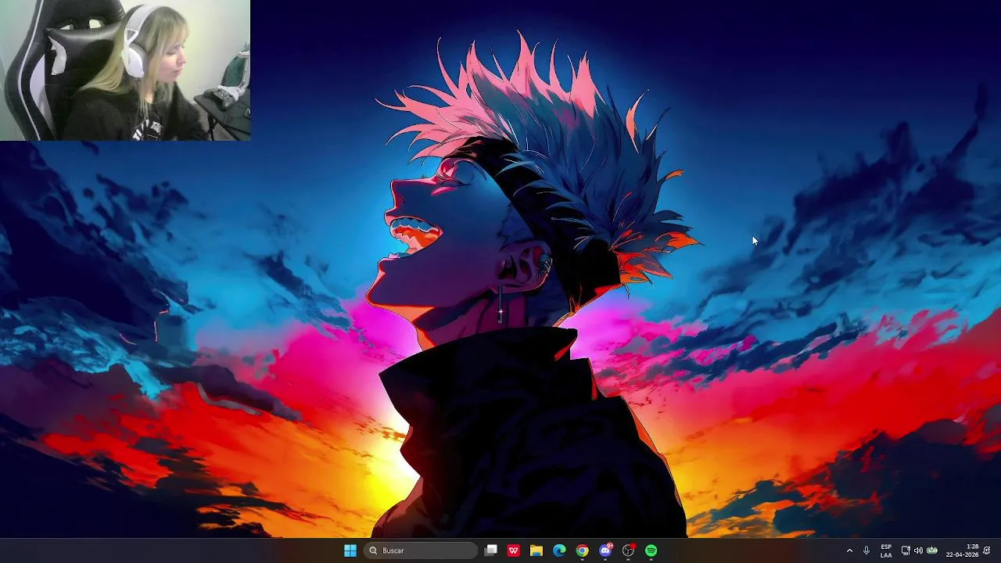
Task: Open Task View in the taskbar
Action: coord(491,550)
